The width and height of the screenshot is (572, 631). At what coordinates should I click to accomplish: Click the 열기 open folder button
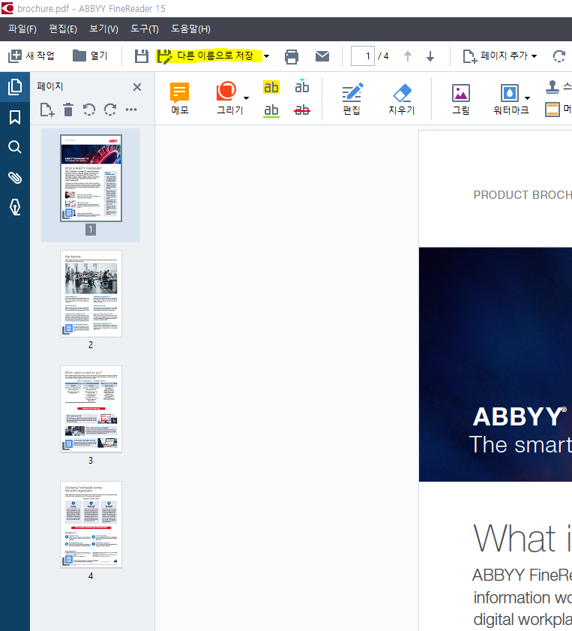[91, 56]
